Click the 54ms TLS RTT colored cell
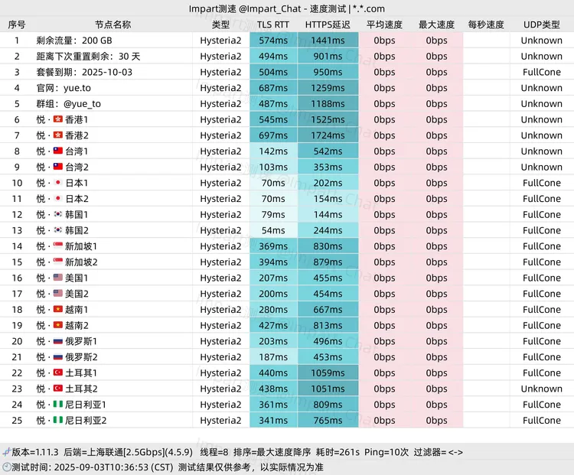Screen dimensions: 574x475 pos(273,231)
